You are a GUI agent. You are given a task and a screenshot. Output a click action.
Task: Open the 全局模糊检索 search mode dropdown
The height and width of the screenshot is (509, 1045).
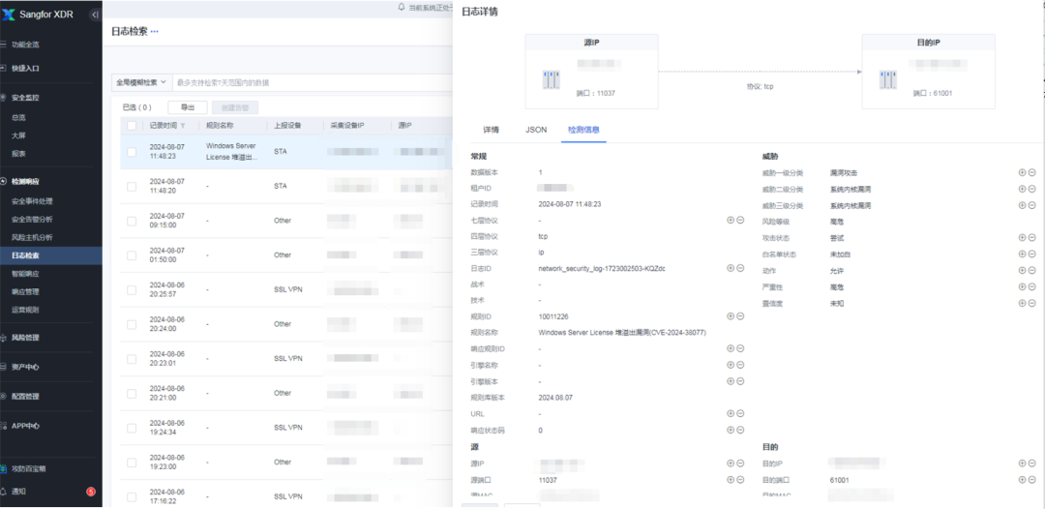[x=141, y=82]
